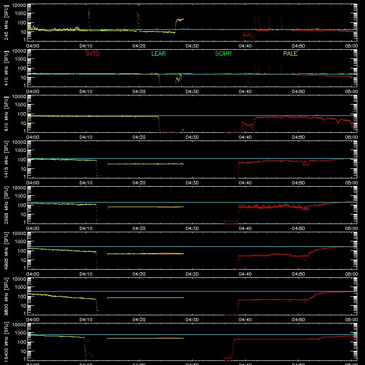
Task: Click the 05:00 time label below 8800 MHz plot
Action: [x=351, y=320]
